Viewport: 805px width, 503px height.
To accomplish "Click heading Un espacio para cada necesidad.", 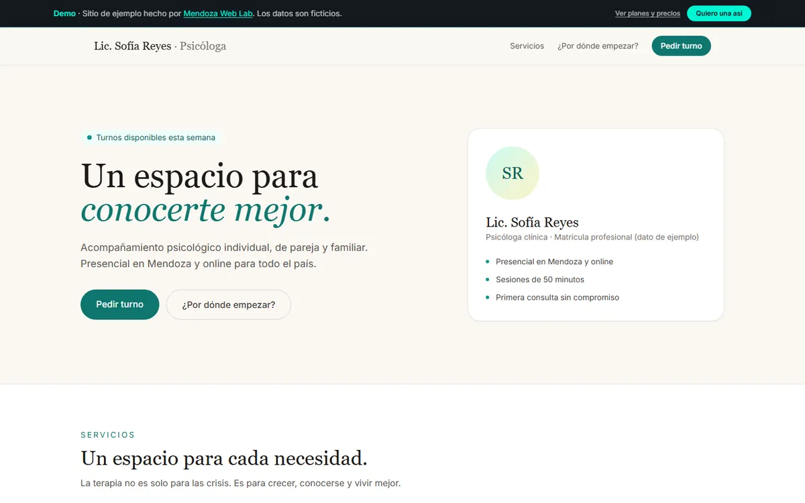I will 224,459.
